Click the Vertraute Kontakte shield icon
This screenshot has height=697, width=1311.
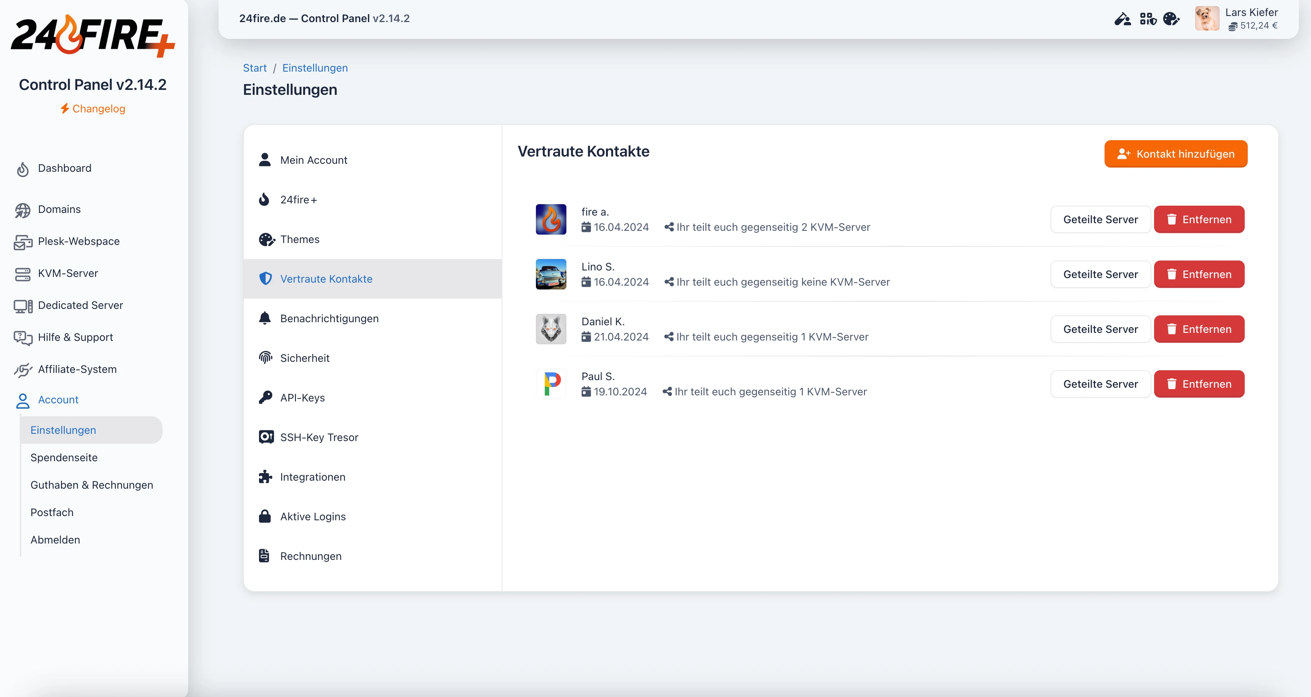click(x=265, y=279)
